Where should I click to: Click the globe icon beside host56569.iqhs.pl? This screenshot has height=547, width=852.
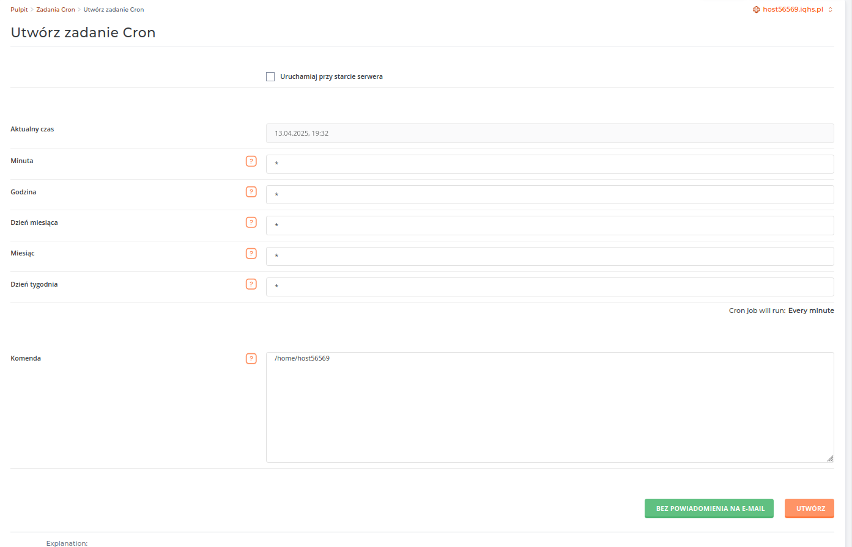756,10
